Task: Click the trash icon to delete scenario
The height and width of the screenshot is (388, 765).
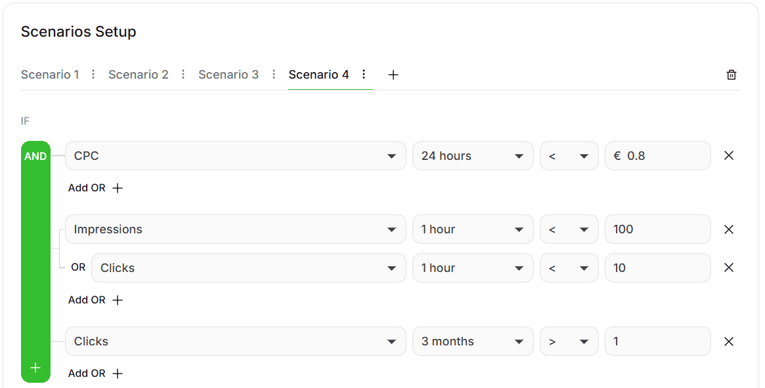Action: [731, 75]
